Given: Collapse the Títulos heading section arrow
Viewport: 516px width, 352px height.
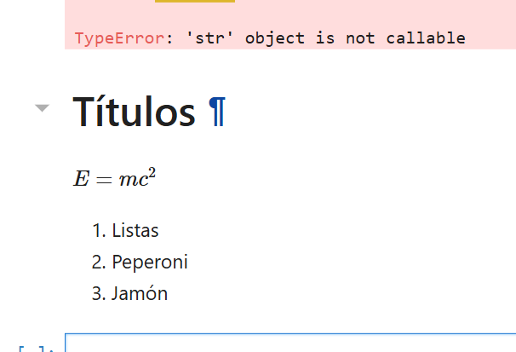Looking at the screenshot, I should click(42, 108).
